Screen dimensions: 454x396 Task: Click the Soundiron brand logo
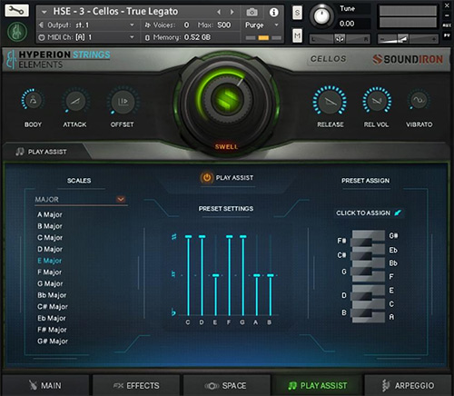tap(408, 59)
